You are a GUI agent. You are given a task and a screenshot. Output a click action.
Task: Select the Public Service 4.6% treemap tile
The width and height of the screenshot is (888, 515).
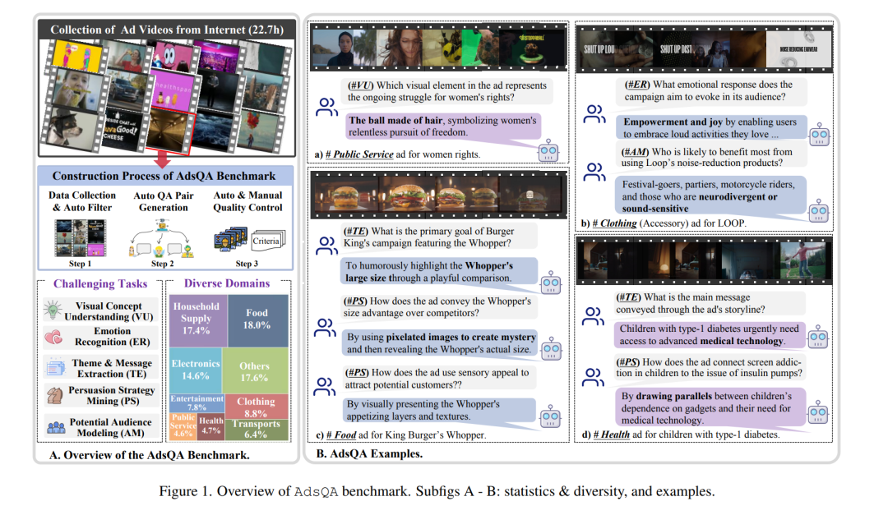coord(183,427)
